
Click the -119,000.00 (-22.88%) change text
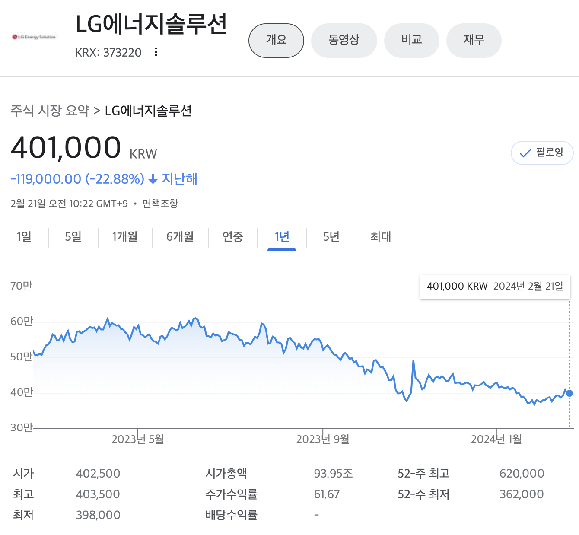[77, 179]
